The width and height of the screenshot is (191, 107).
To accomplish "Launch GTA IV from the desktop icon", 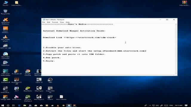I will [x=50, y=98].
